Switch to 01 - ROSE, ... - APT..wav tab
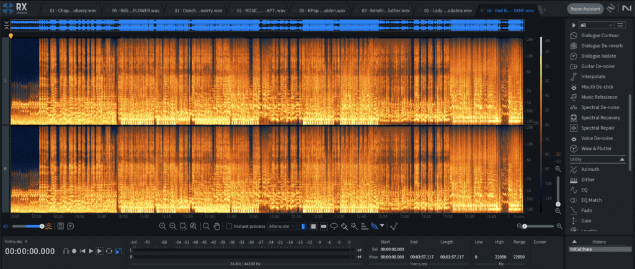The width and height of the screenshot is (635, 269). click(x=256, y=11)
